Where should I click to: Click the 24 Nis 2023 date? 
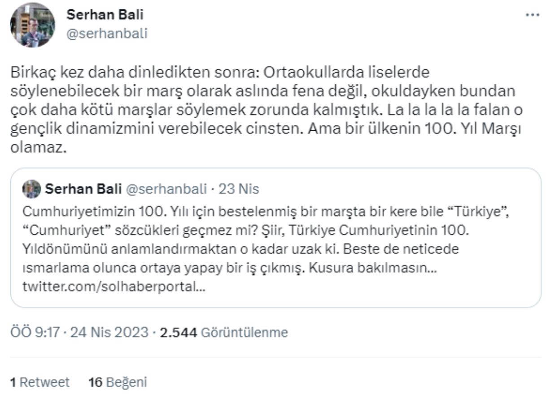pos(109,332)
